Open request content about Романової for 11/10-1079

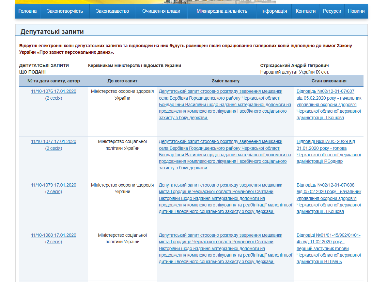[x=225, y=198]
